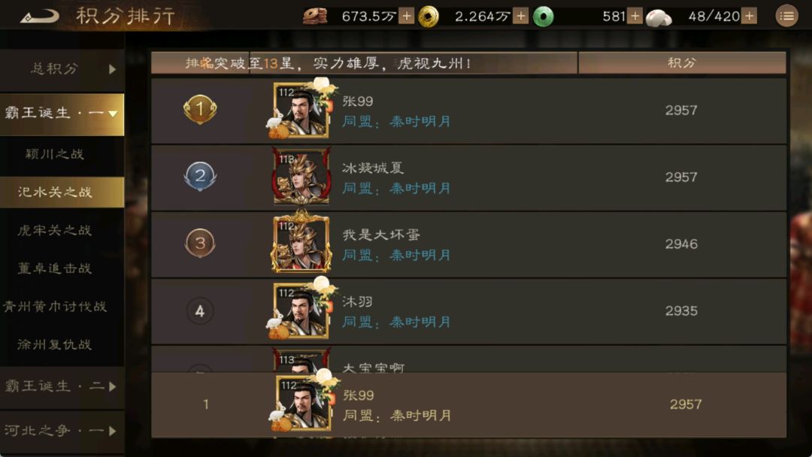Tap the gold coin currency icon
This screenshot has height=457, width=812.
[x=429, y=17]
